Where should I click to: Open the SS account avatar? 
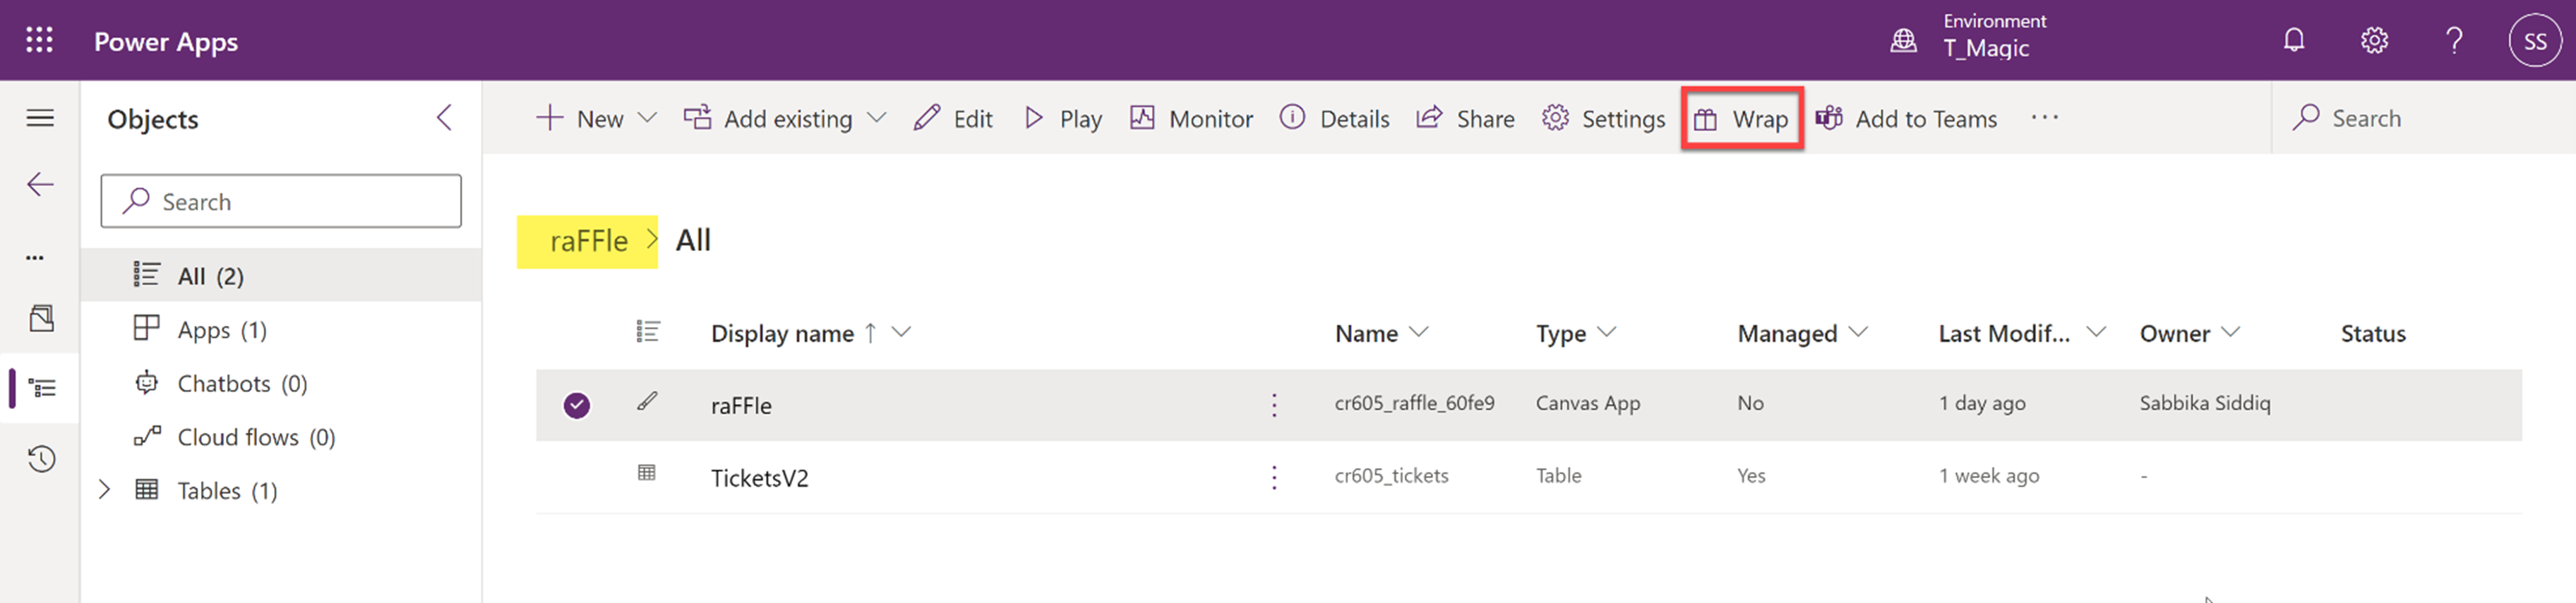coord(2535,40)
